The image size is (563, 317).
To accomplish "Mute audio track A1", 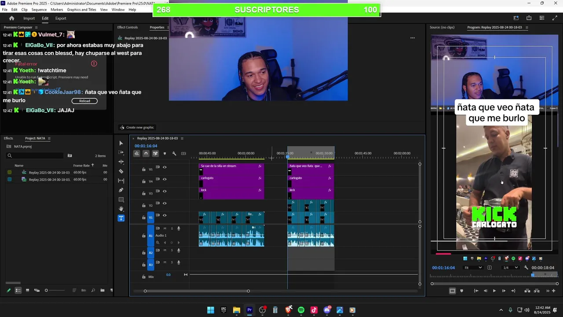I will 165,229.
